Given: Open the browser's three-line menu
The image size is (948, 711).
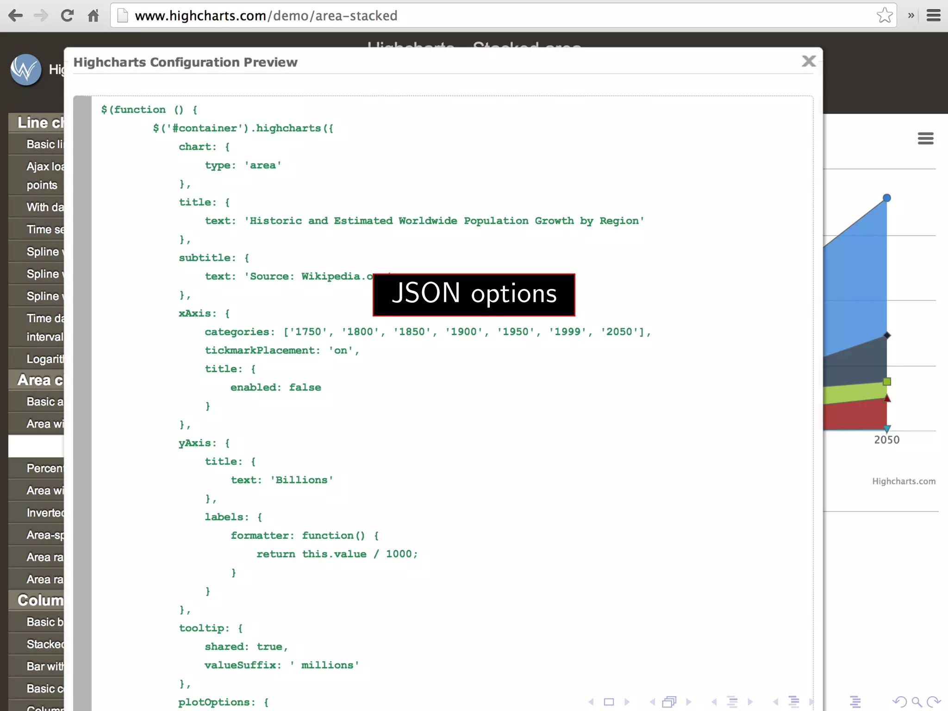Looking at the screenshot, I should click(934, 16).
